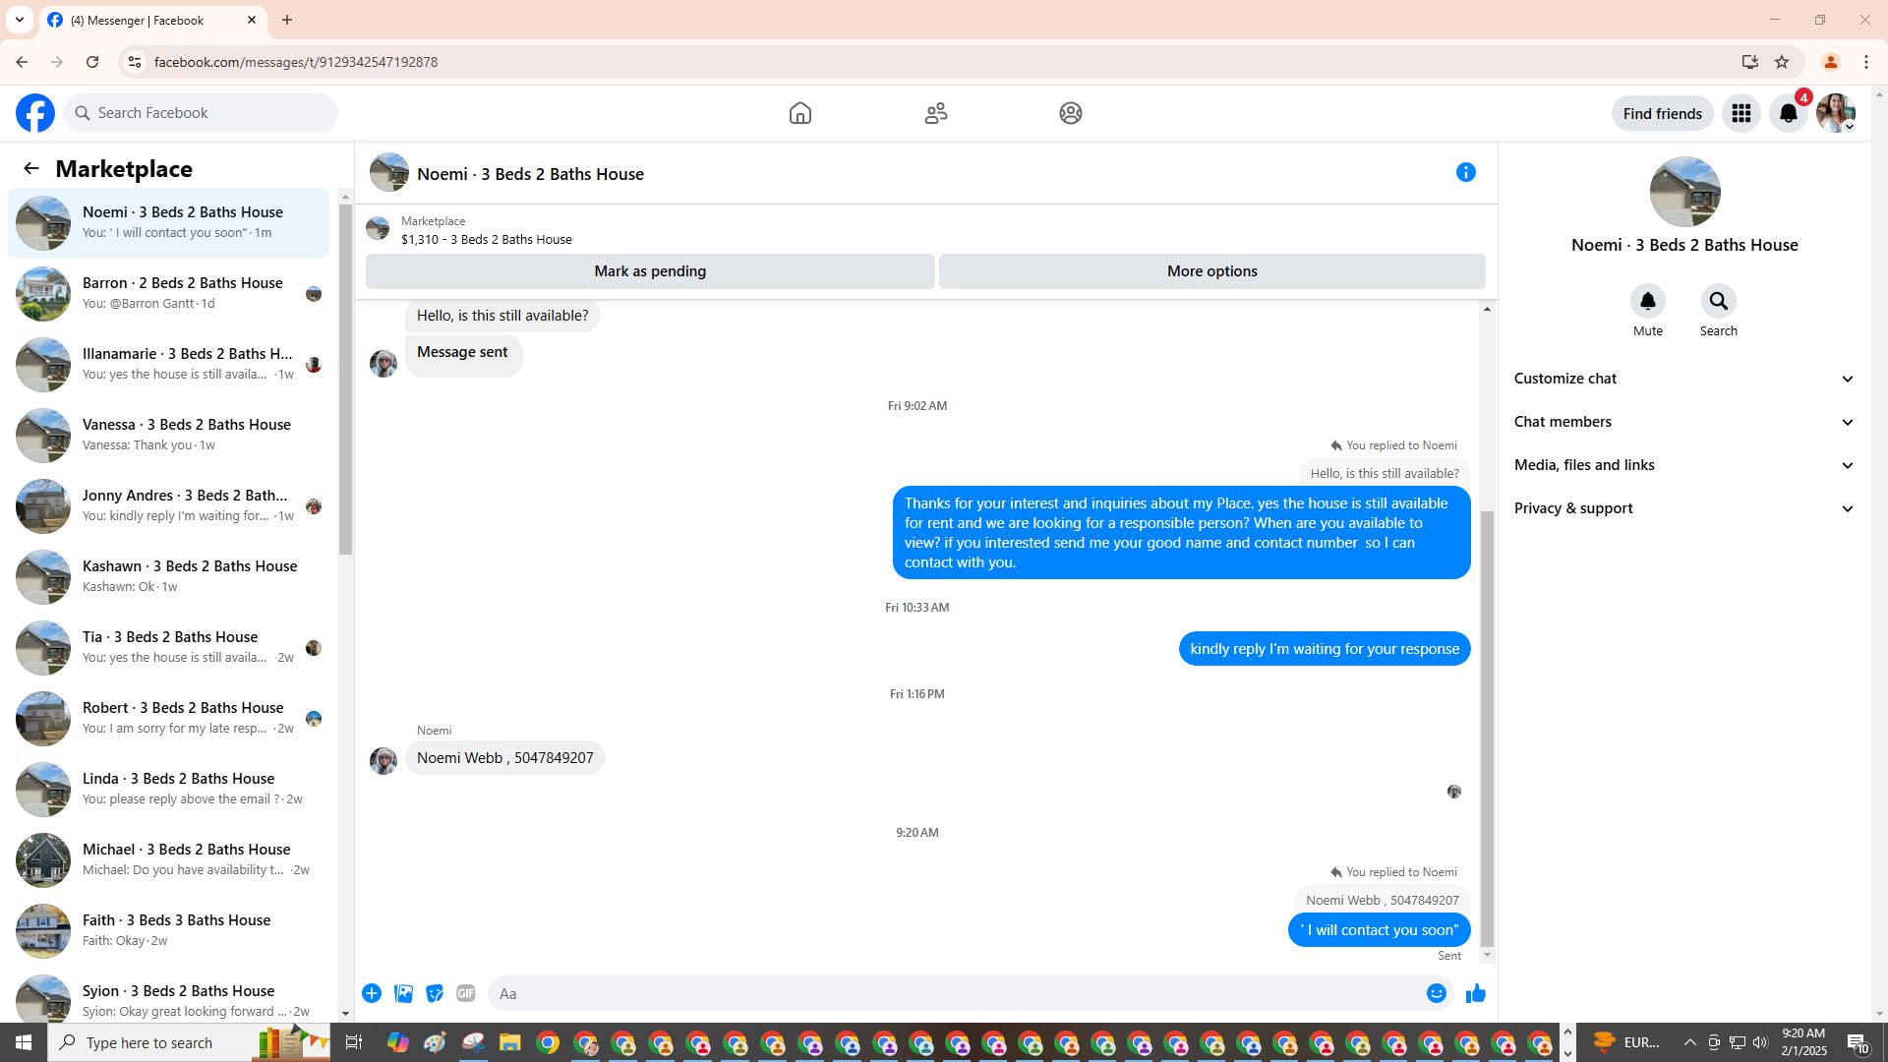This screenshot has height=1062, width=1888.
Task: Open Facebook notifications bell
Action: 1788,114
